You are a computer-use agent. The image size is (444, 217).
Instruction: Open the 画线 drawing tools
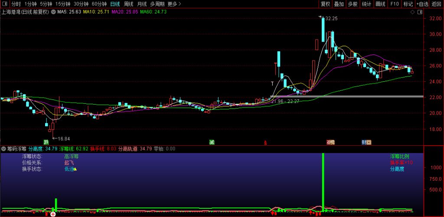point(380,4)
